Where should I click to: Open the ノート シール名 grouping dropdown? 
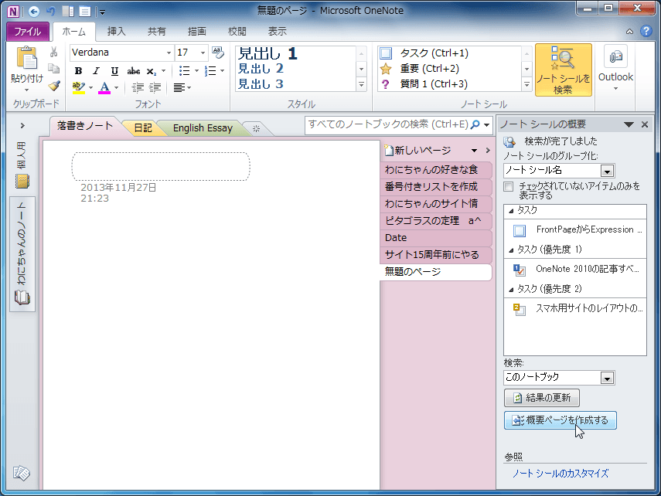[x=607, y=171]
